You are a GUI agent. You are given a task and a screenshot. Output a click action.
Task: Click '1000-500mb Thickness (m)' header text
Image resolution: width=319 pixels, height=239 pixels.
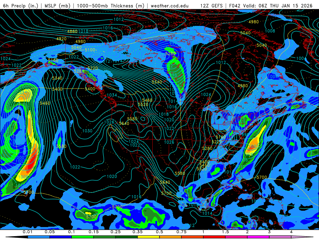(x=110, y=6)
